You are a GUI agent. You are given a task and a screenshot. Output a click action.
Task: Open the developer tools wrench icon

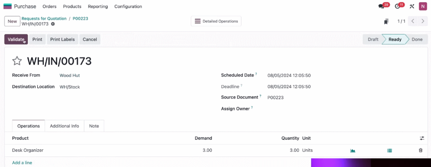412,6
